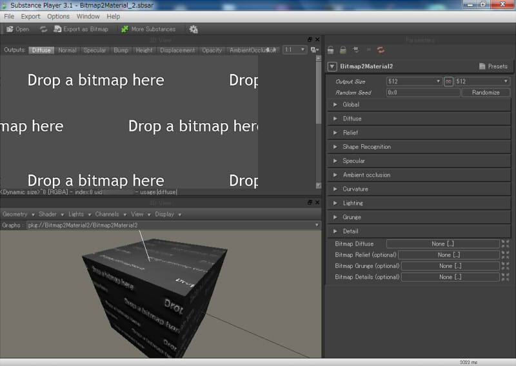Screen dimensions: 516x366
Task: Click the Bitmap Diffuse None [..] button
Action: [x=442, y=244]
